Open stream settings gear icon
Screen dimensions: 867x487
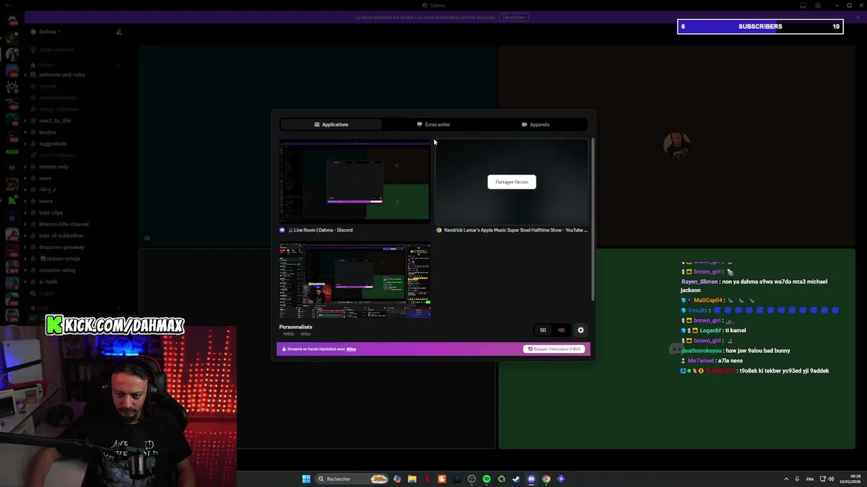point(580,330)
